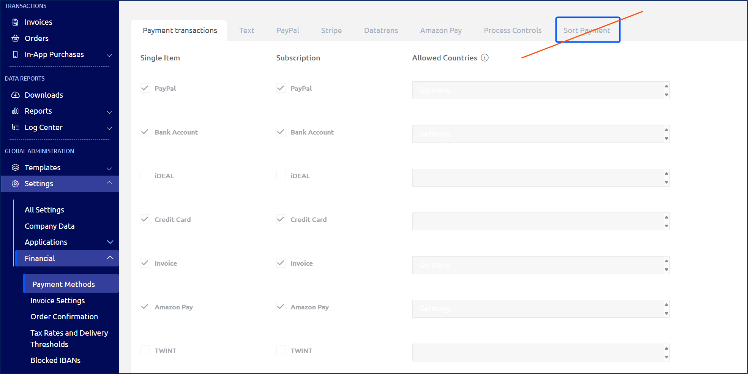Open Invoices in sidebar
748x374 pixels.
pos(38,22)
